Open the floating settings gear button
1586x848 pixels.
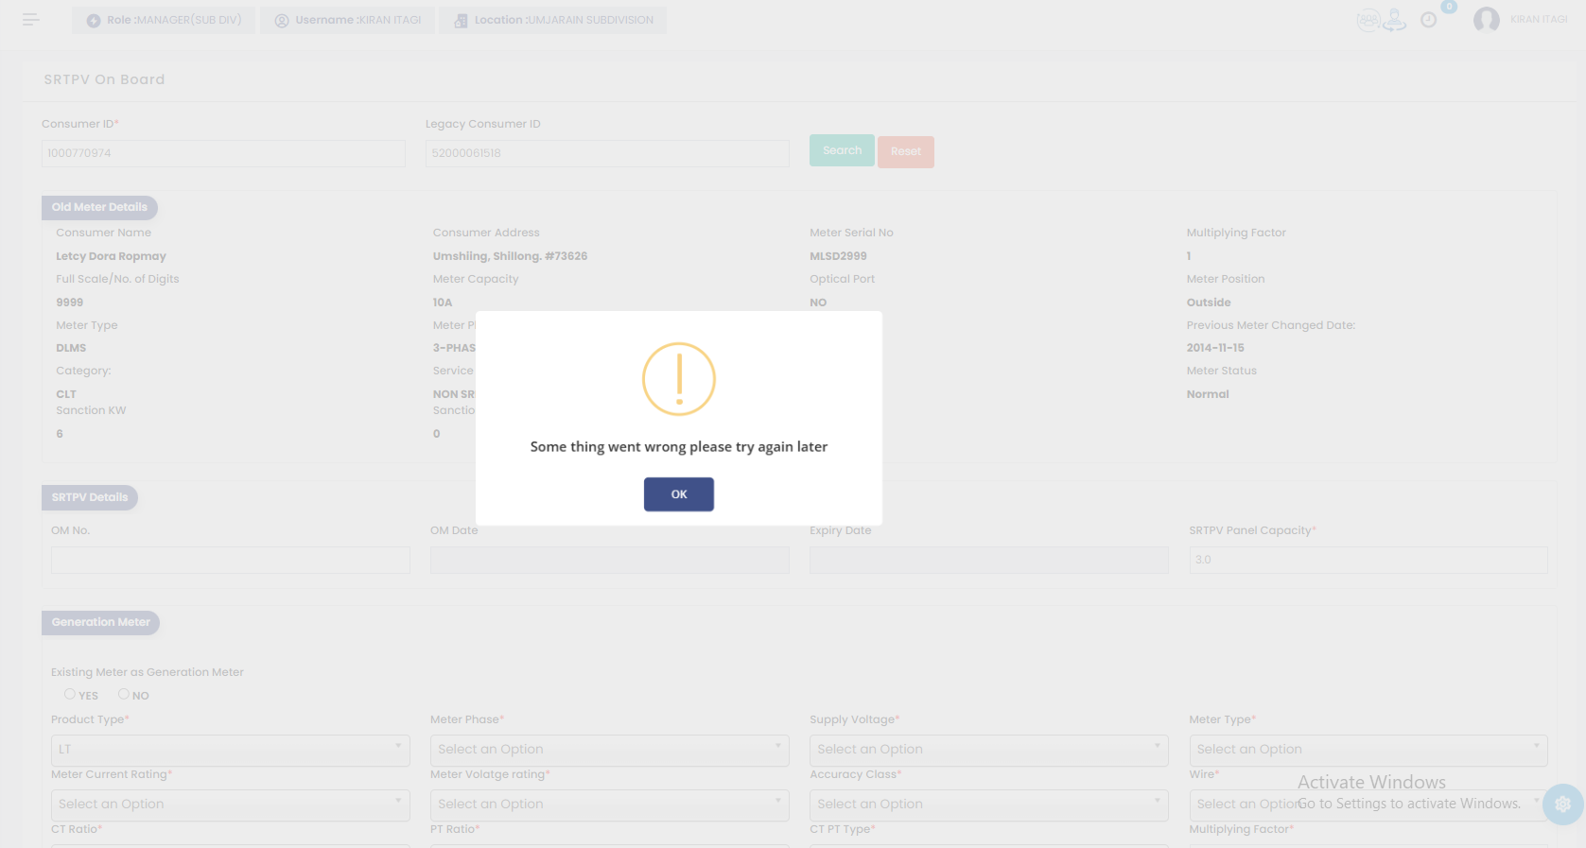point(1562,804)
